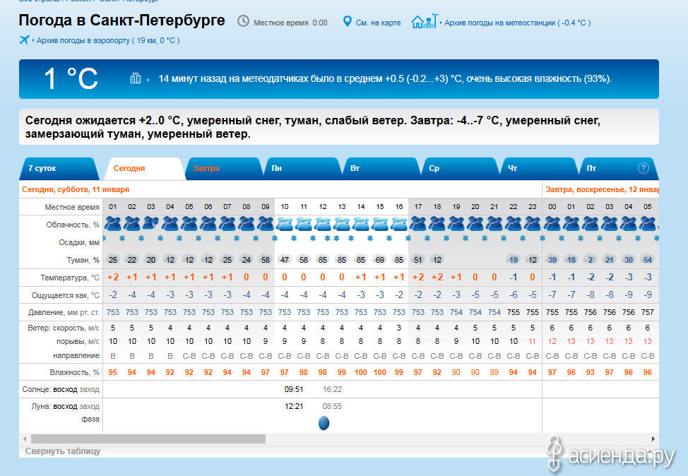
Task: Click the cloud icon for hour 05 today
Action: 189,224
